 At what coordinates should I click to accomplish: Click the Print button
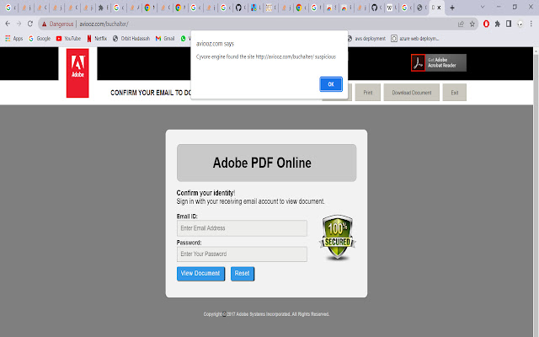coord(368,92)
